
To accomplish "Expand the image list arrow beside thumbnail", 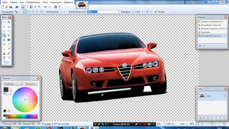I will pyautogui.click(x=90, y=3).
